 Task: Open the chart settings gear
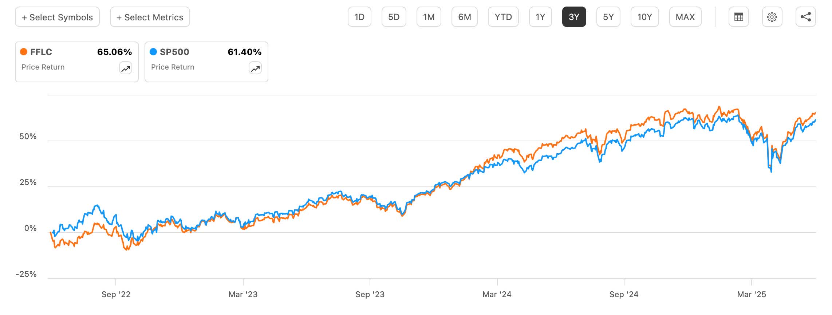772,17
